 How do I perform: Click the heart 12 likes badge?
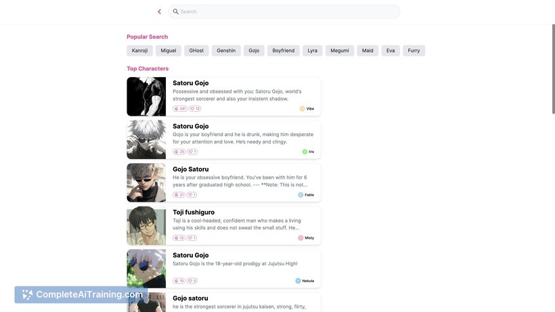tap(195, 108)
